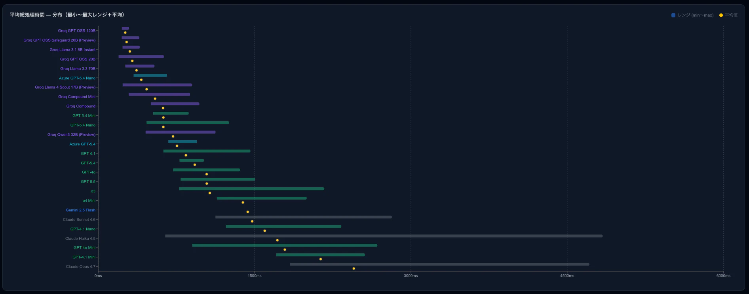Click the Groq Compound Mini label
The image size is (749, 294).
77,97
